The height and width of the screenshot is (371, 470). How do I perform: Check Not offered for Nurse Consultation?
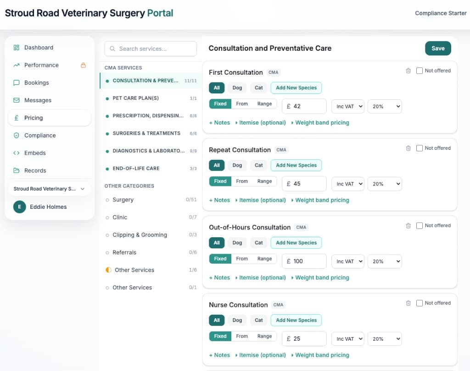click(x=419, y=303)
